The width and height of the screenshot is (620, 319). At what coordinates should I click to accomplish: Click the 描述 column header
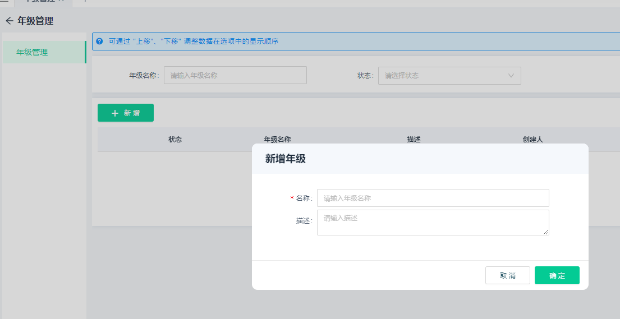(x=414, y=140)
